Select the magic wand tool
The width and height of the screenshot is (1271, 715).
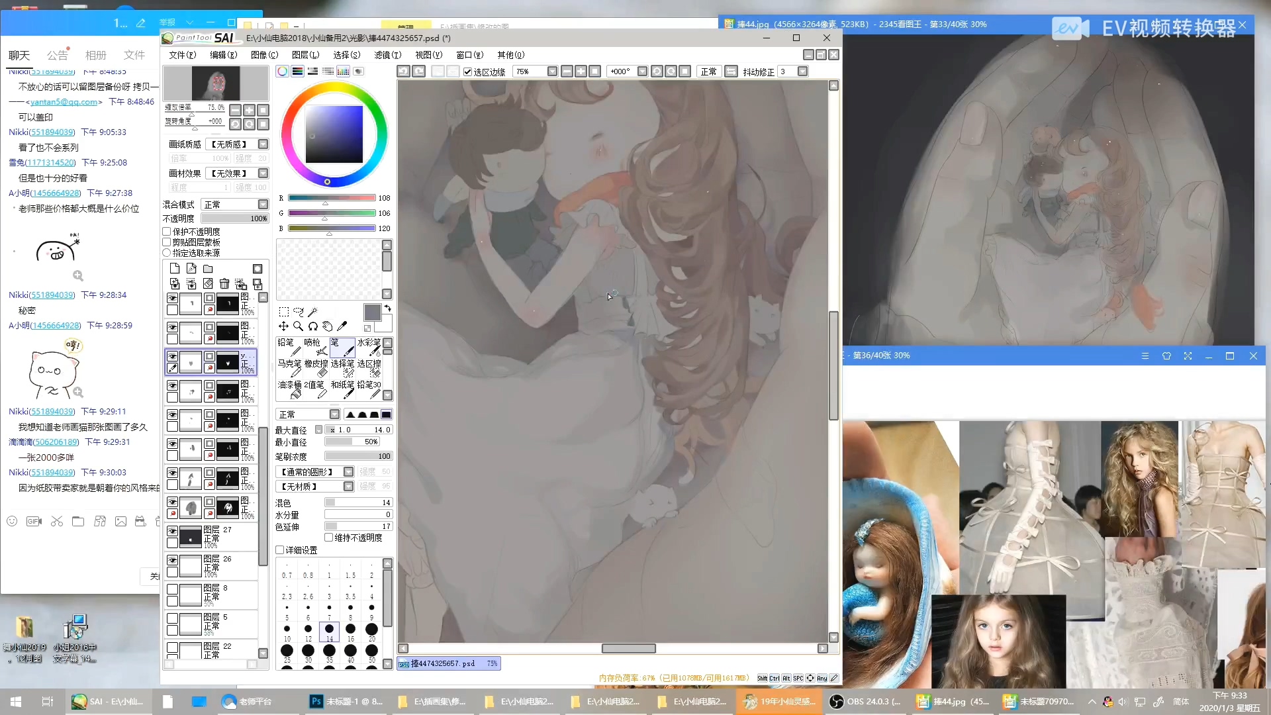tap(312, 312)
